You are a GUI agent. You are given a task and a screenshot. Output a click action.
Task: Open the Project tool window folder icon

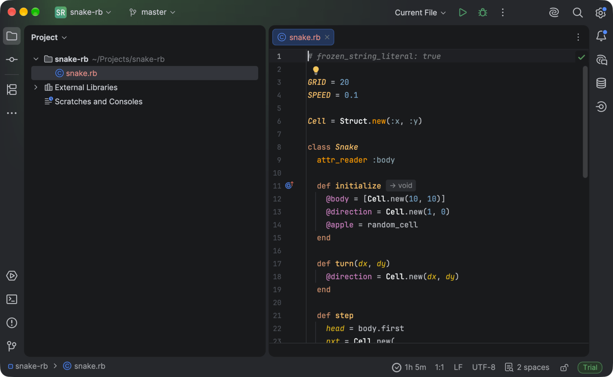click(12, 36)
